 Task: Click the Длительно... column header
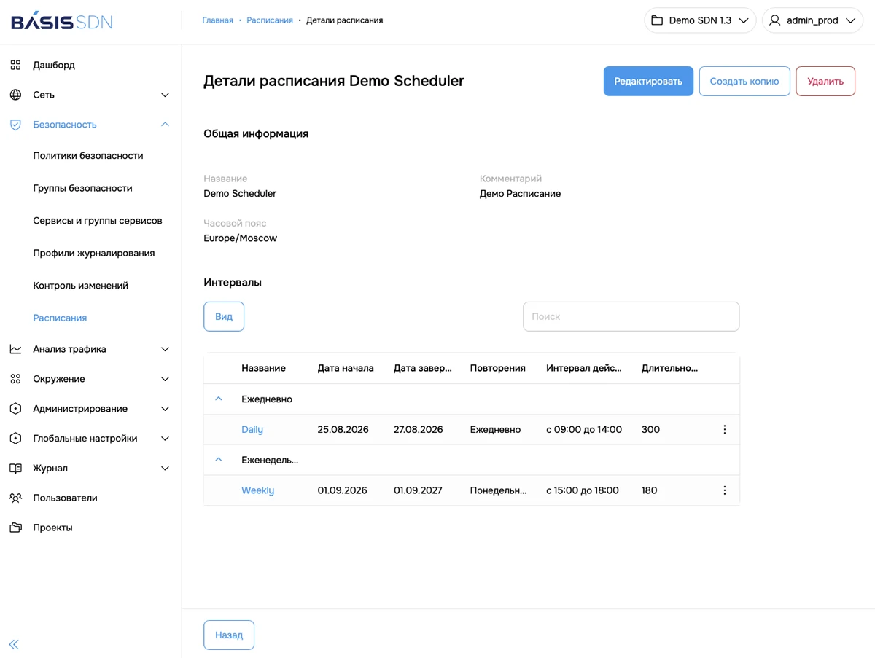[669, 368]
